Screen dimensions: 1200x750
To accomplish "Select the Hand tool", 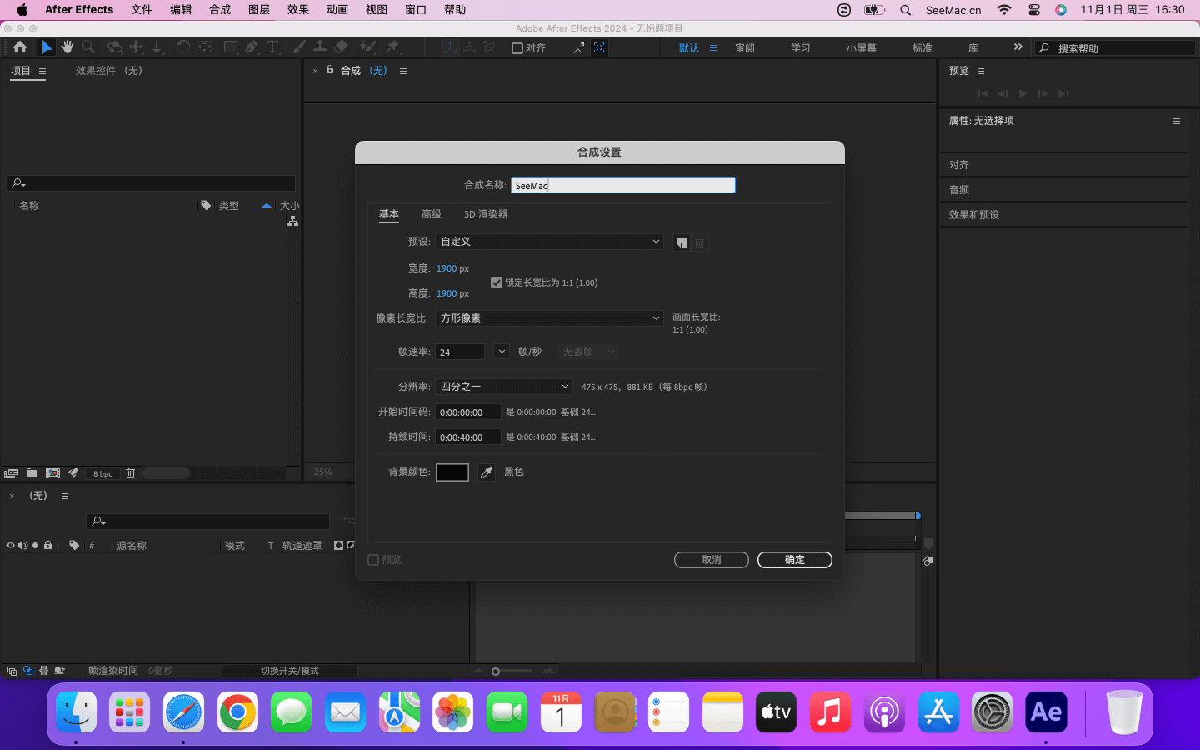I will [x=67, y=47].
